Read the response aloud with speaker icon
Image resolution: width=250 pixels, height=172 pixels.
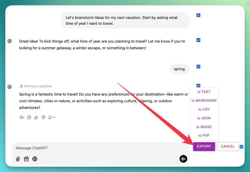(x=22, y=117)
